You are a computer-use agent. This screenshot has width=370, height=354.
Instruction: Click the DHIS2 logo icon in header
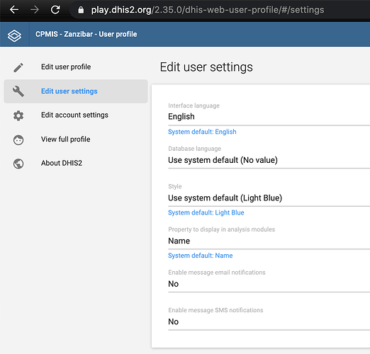[14, 35]
